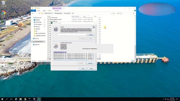Open the recent locations dropdown in Explorer
The width and height of the screenshot is (180, 101).
click(x=37, y=13)
